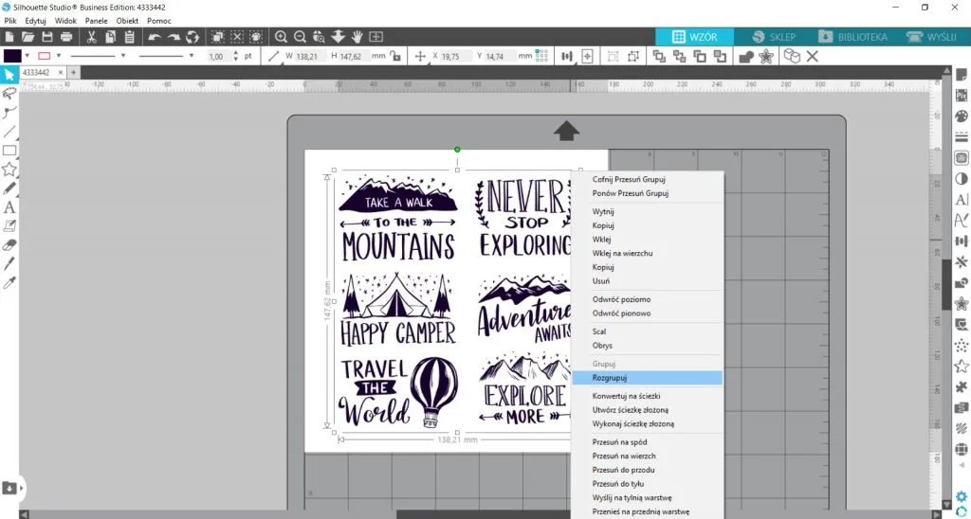Open a file with the folder icon
The height and width of the screenshot is (519, 971).
[x=27, y=37]
